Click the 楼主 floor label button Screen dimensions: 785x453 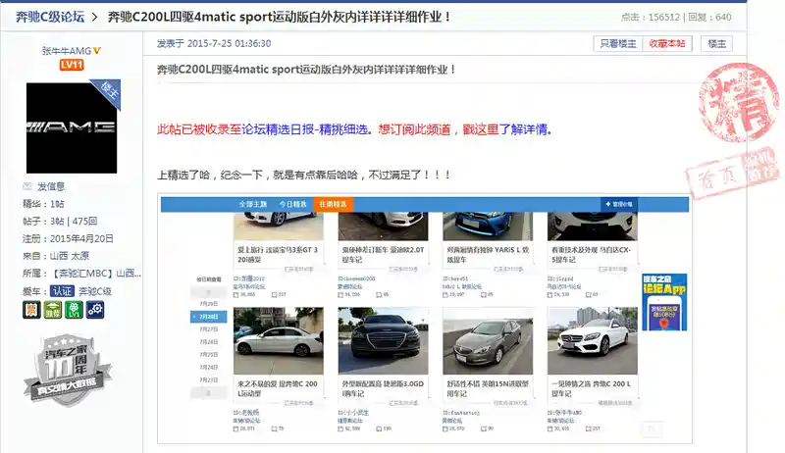[x=717, y=44]
